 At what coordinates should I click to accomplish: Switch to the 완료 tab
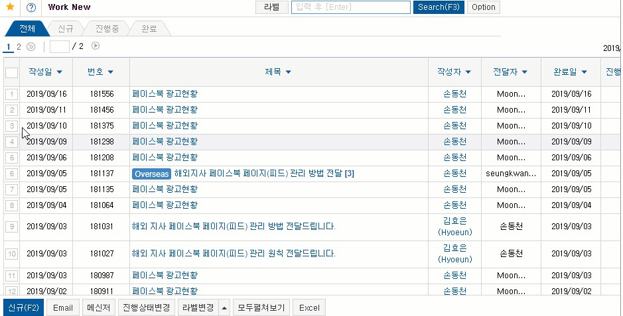point(149,28)
